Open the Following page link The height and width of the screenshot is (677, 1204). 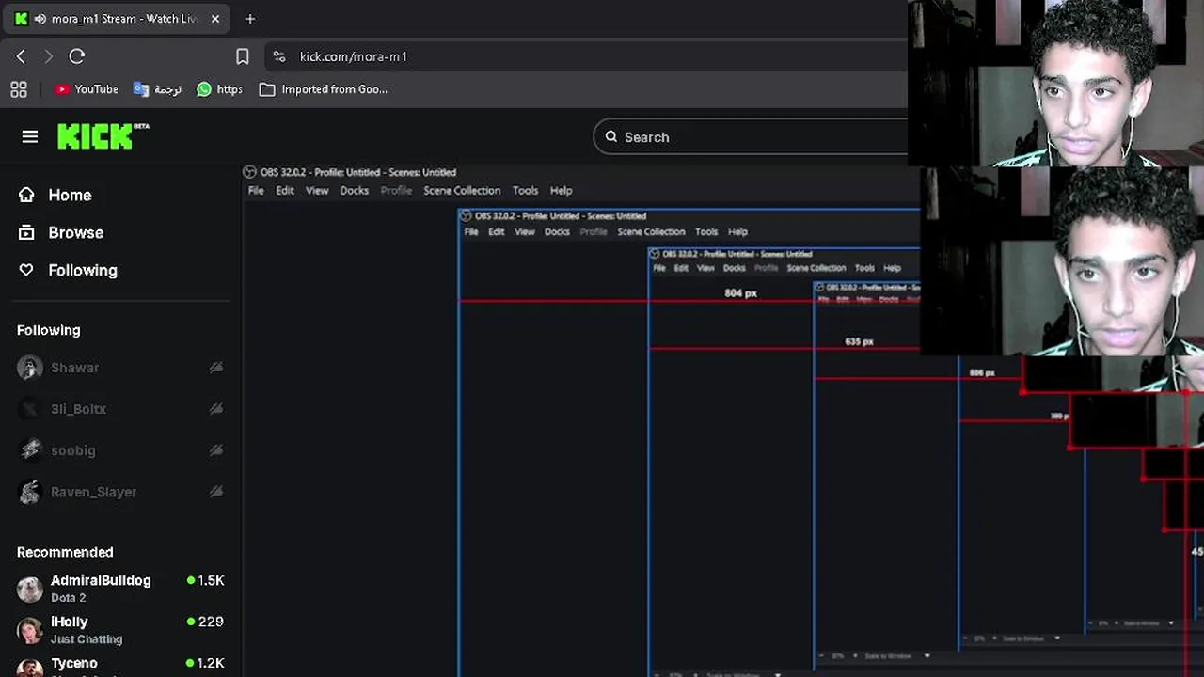(83, 270)
